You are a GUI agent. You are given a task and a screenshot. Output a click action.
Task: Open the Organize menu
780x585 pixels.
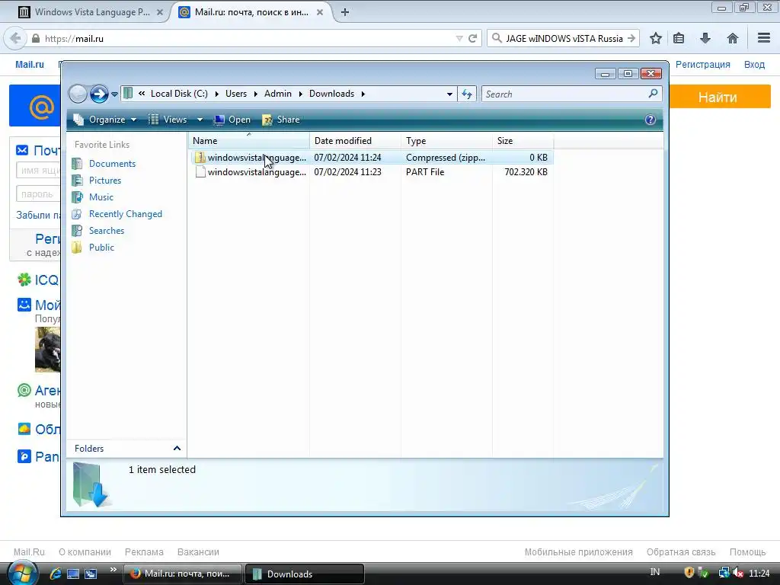[x=104, y=120]
